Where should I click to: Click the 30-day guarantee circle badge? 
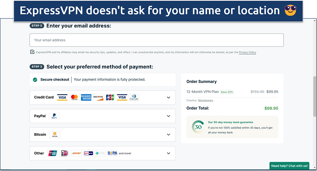[x=198, y=127]
